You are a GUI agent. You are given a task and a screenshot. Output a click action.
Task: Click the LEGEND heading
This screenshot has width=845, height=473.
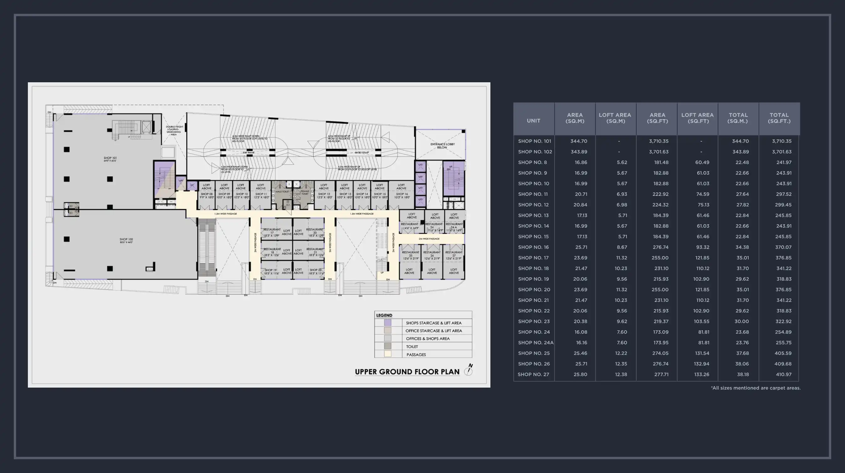tap(384, 315)
